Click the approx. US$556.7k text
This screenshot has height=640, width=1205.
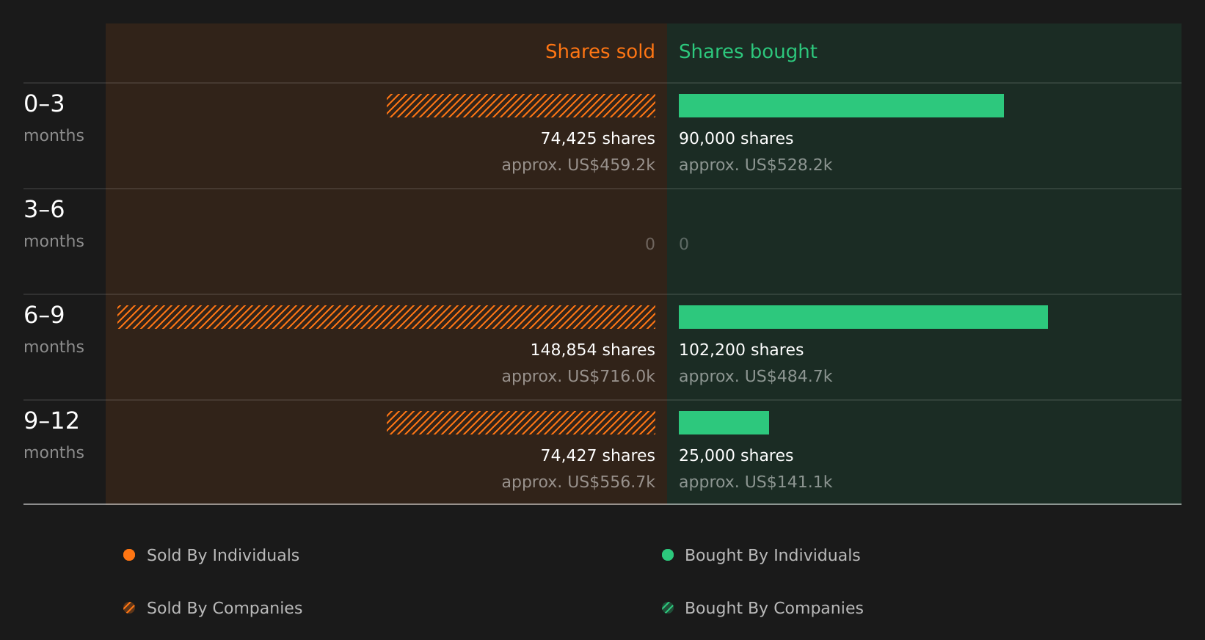pos(578,482)
